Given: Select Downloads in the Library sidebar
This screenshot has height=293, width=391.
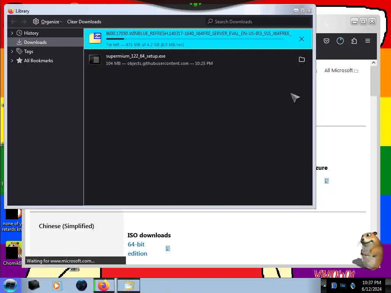Looking at the screenshot, I should (45, 42).
